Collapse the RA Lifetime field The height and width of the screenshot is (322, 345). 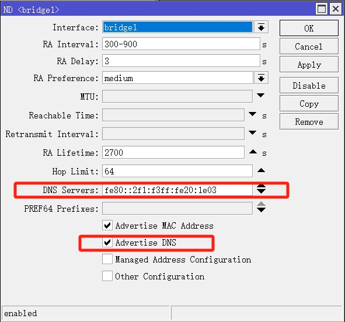[253, 152]
